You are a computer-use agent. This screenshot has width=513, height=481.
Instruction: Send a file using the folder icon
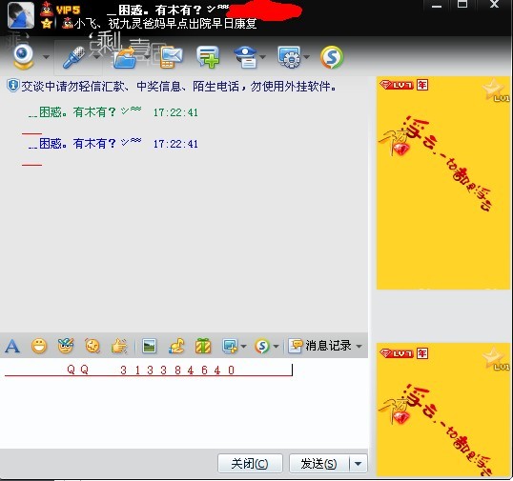click(125, 57)
